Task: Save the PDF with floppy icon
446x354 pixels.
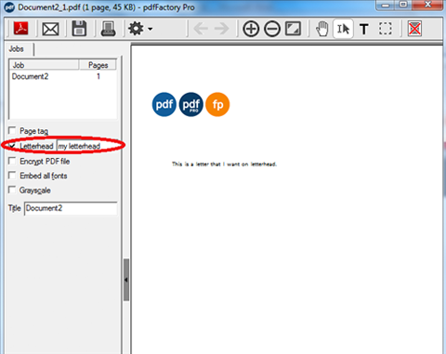Action: [79, 29]
